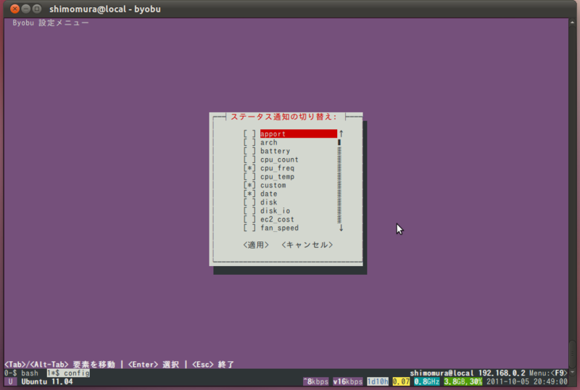The width and height of the screenshot is (580, 390).
Task: Close the byobu terminal window
Action: click(14, 9)
